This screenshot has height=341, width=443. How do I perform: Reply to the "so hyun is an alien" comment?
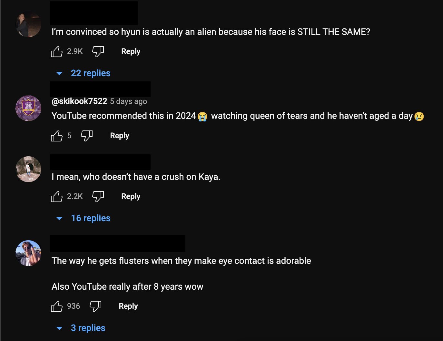(131, 52)
